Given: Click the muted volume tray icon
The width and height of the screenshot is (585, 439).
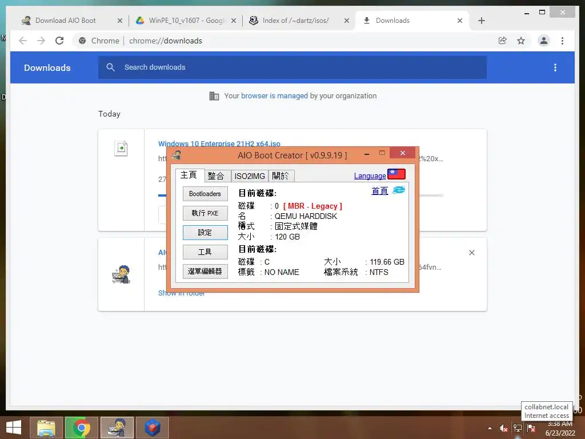Looking at the screenshot, I should (504, 428).
